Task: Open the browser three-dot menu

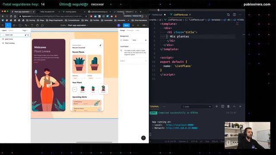Action: tap(146, 16)
